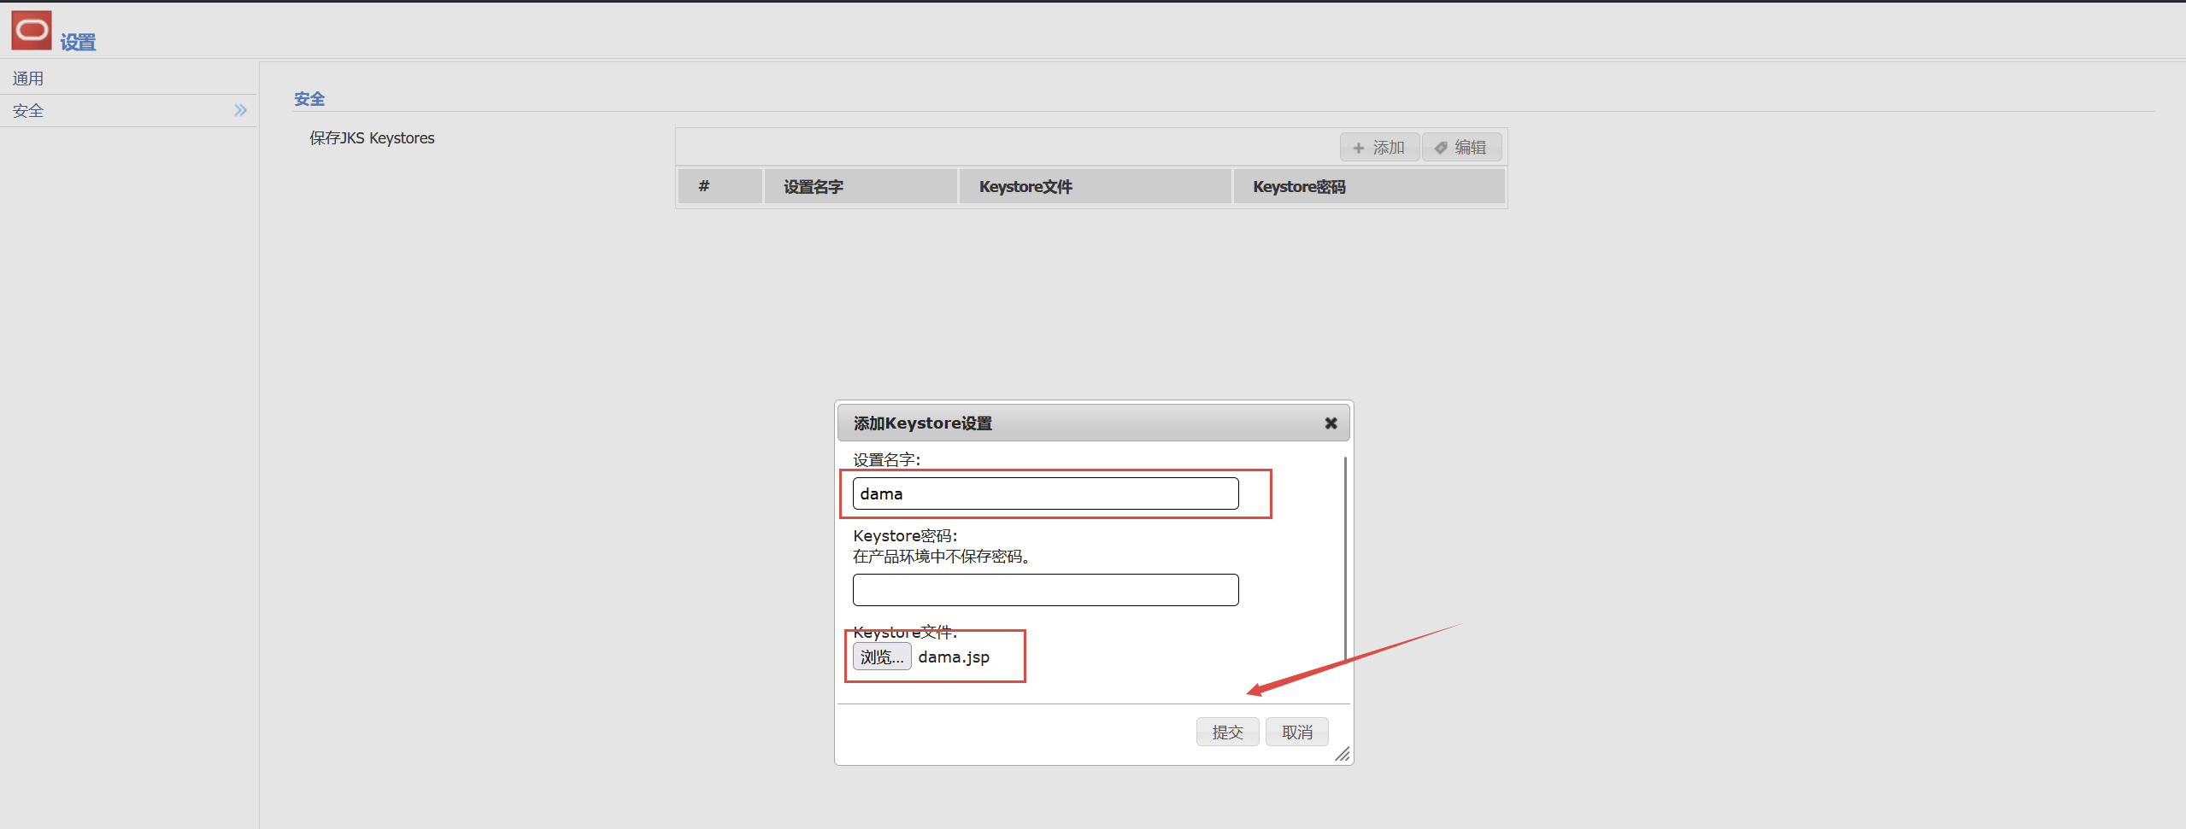Click the dialog's vertical scrollbar
Screen dimensions: 2186x829
[1345, 559]
